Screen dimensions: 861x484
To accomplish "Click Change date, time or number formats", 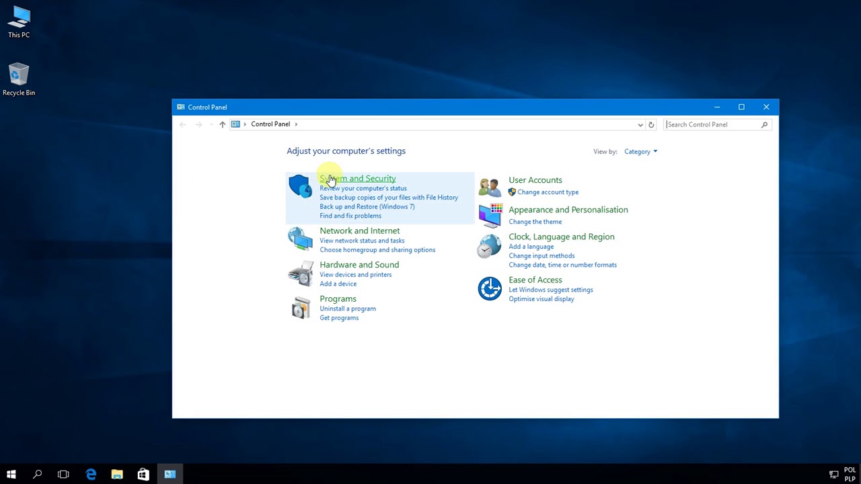I will click(x=563, y=265).
